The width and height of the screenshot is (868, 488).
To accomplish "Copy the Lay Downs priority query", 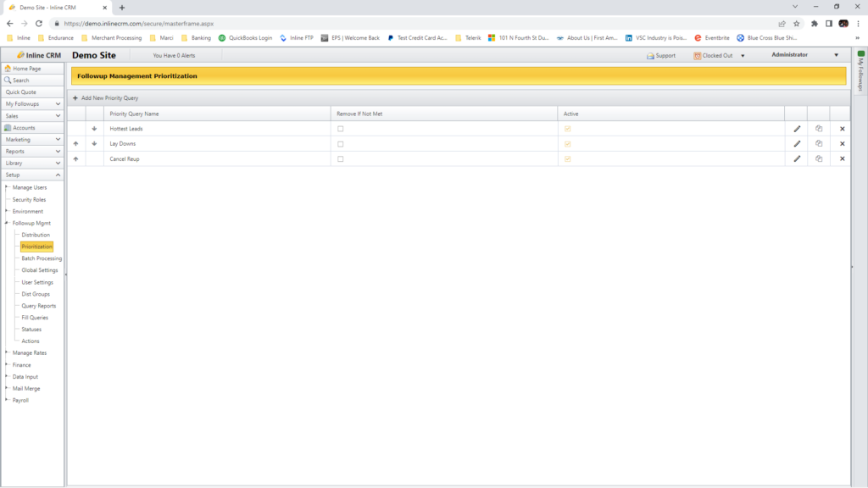I will tap(817, 143).
